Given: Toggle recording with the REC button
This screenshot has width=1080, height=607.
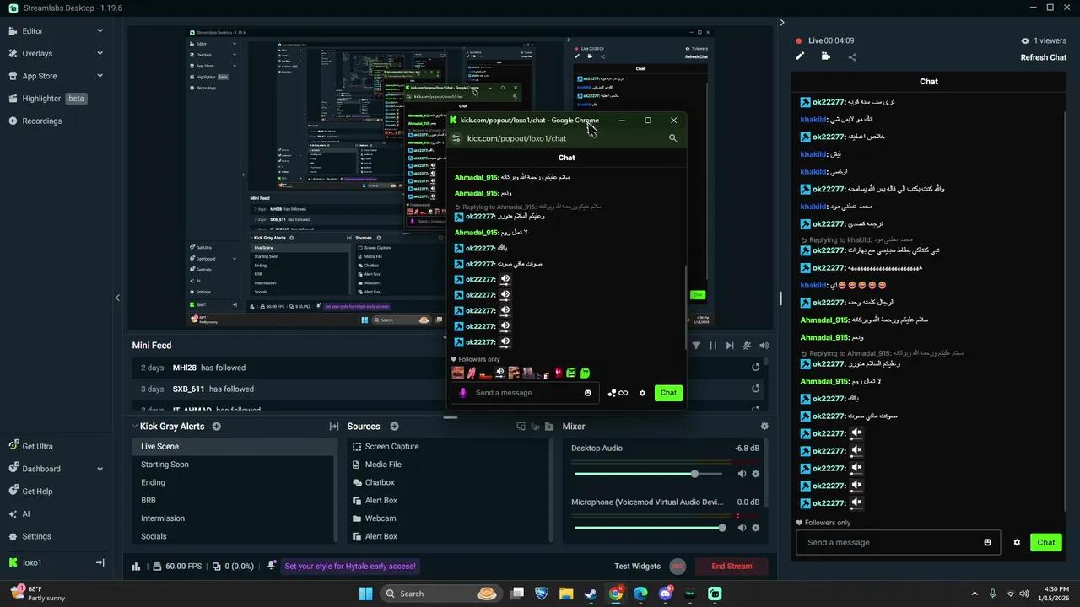Looking at the screenshot, I should click(678, 567).
